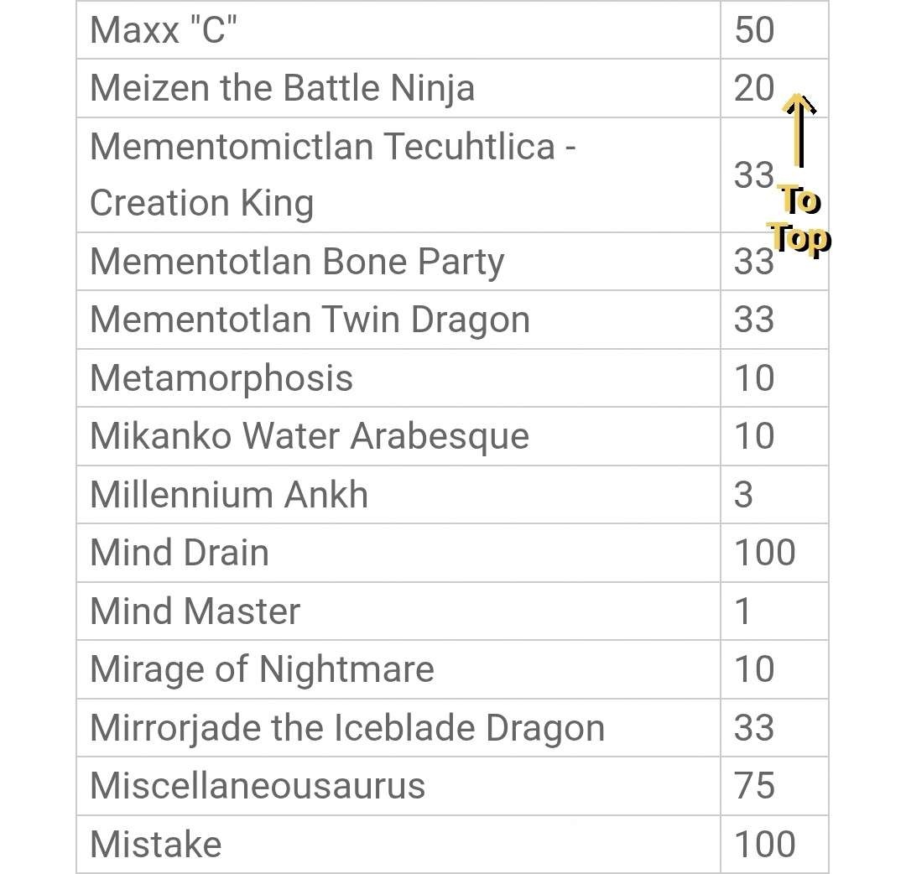Click the value 50 beside Maxx "C"

tap(754, 29)
